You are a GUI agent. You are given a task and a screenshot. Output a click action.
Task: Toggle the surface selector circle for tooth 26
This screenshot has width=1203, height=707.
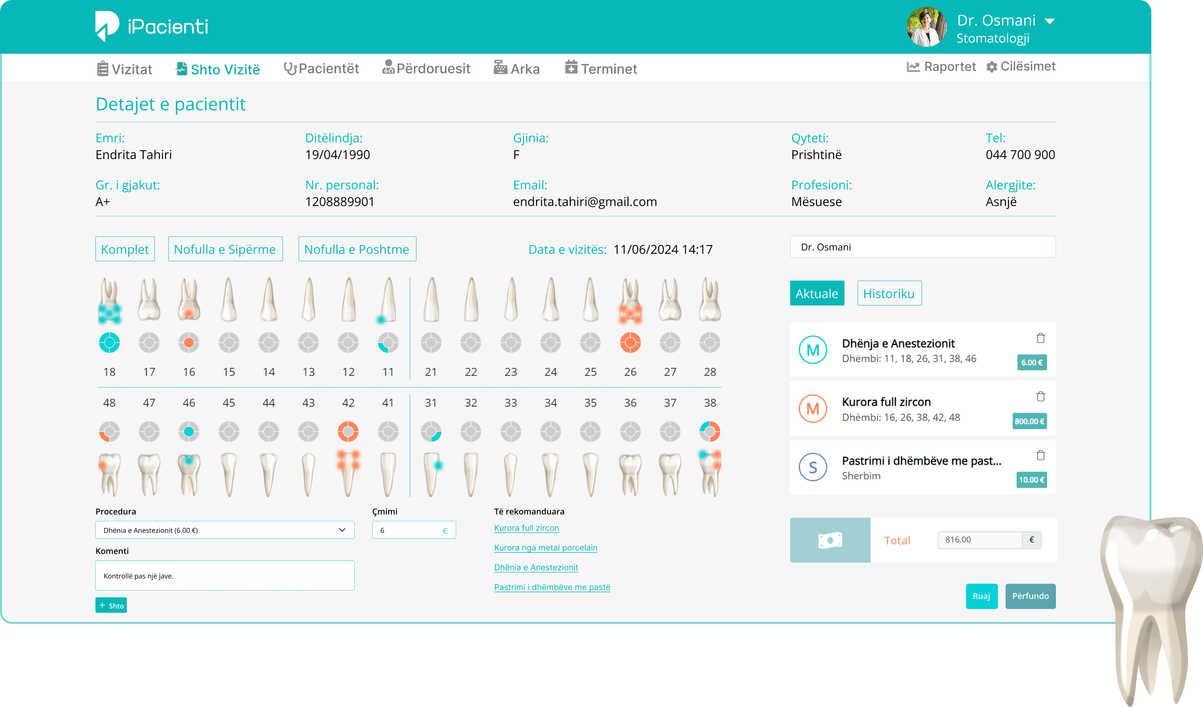click(630, 343)
